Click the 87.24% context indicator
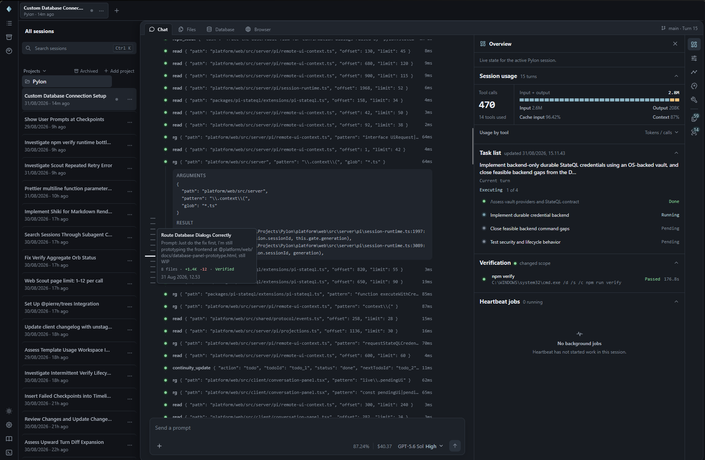The image size is (705, 460). pos(361,447)
